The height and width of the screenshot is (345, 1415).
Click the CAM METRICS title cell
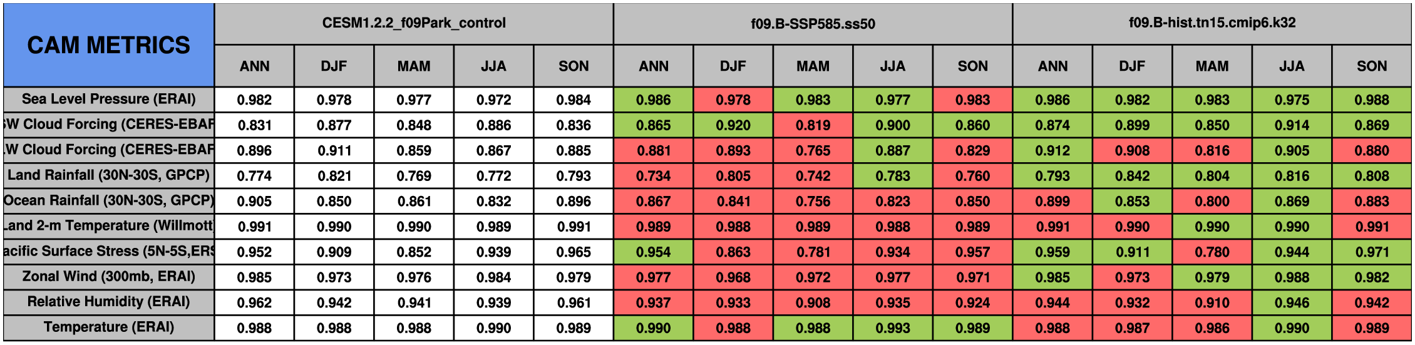pos(108,45)
